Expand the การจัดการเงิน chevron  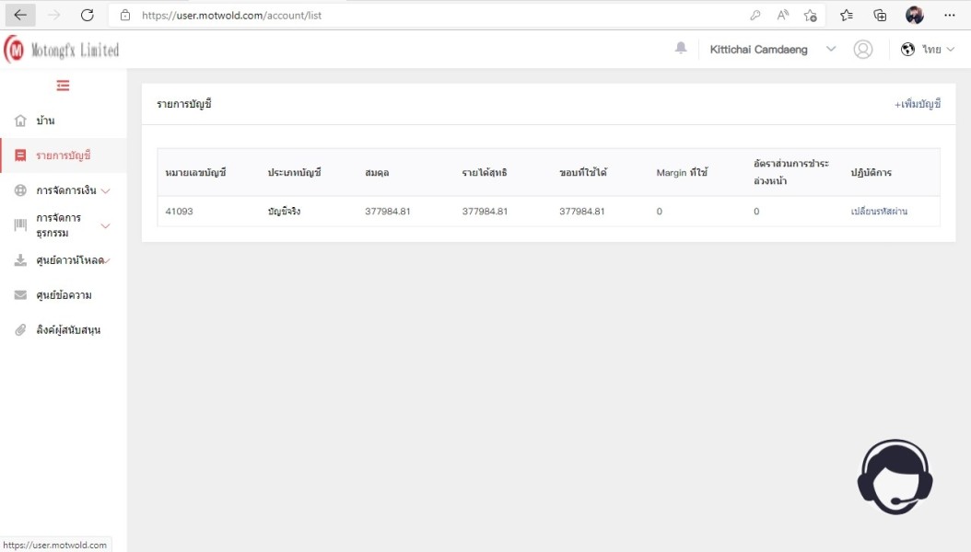tap(105, 191)
